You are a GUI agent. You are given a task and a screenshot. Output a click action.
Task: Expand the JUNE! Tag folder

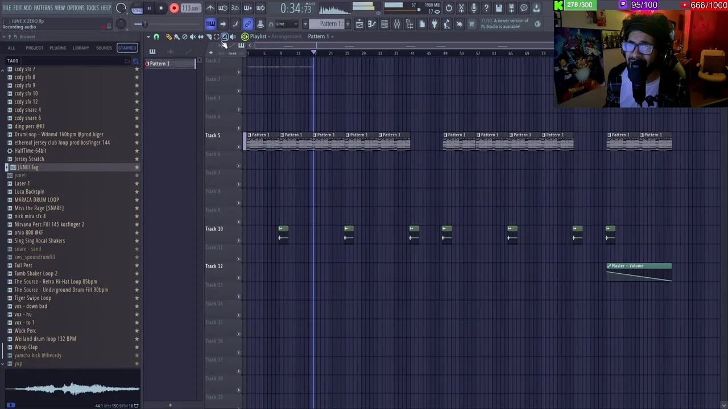6,167
